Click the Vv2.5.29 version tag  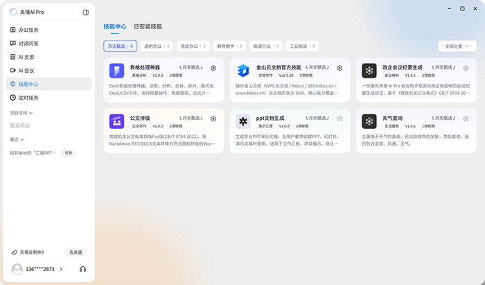click(286, 75)
